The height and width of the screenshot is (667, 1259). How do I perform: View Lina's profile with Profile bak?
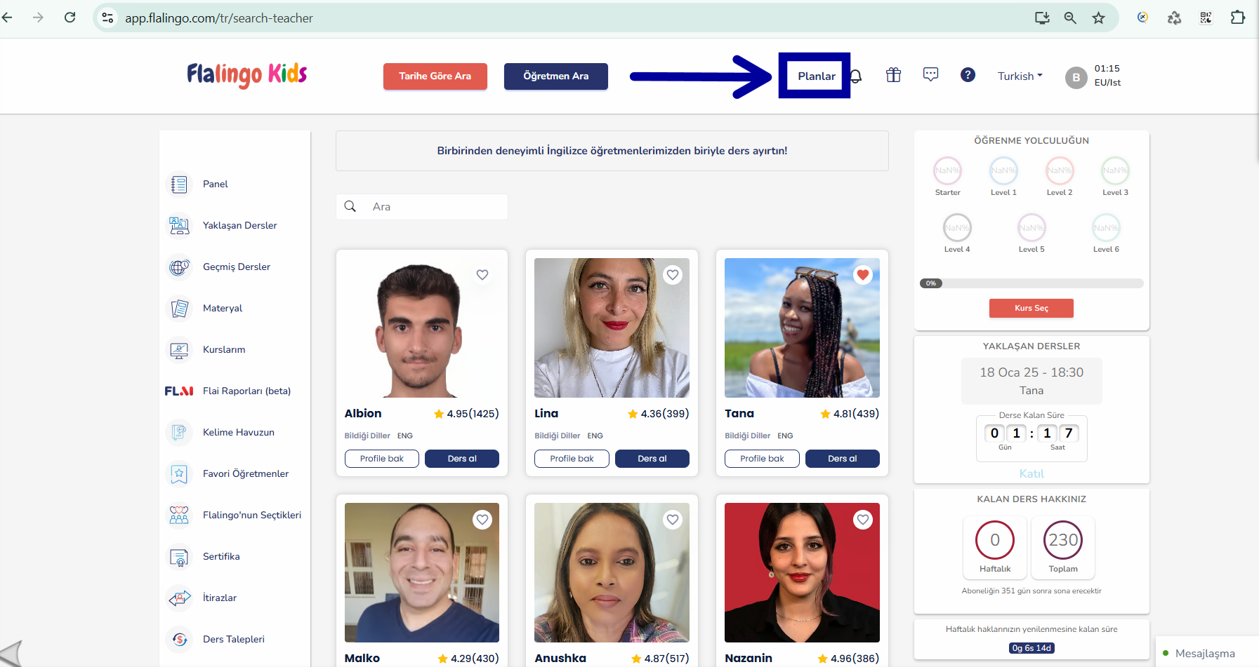[572, 459]
